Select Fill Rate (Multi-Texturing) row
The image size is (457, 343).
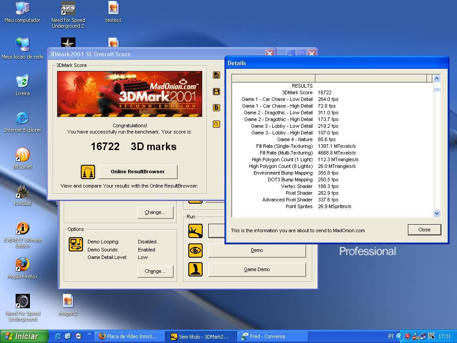click(332, 153)
